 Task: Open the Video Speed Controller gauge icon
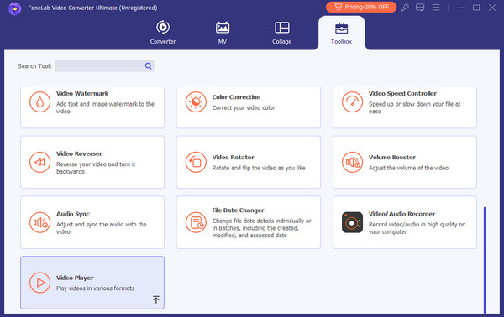pyautogui.click(x=352, y=102)
